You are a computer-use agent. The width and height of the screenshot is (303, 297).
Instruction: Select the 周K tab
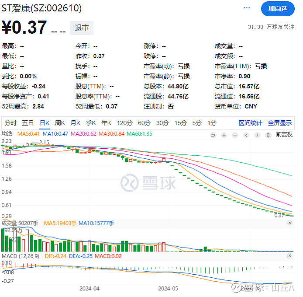click(60, 123)
